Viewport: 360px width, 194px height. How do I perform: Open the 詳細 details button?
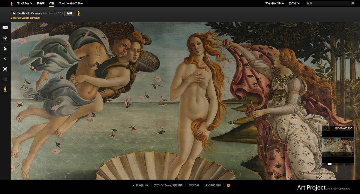[x=69, y=14]
